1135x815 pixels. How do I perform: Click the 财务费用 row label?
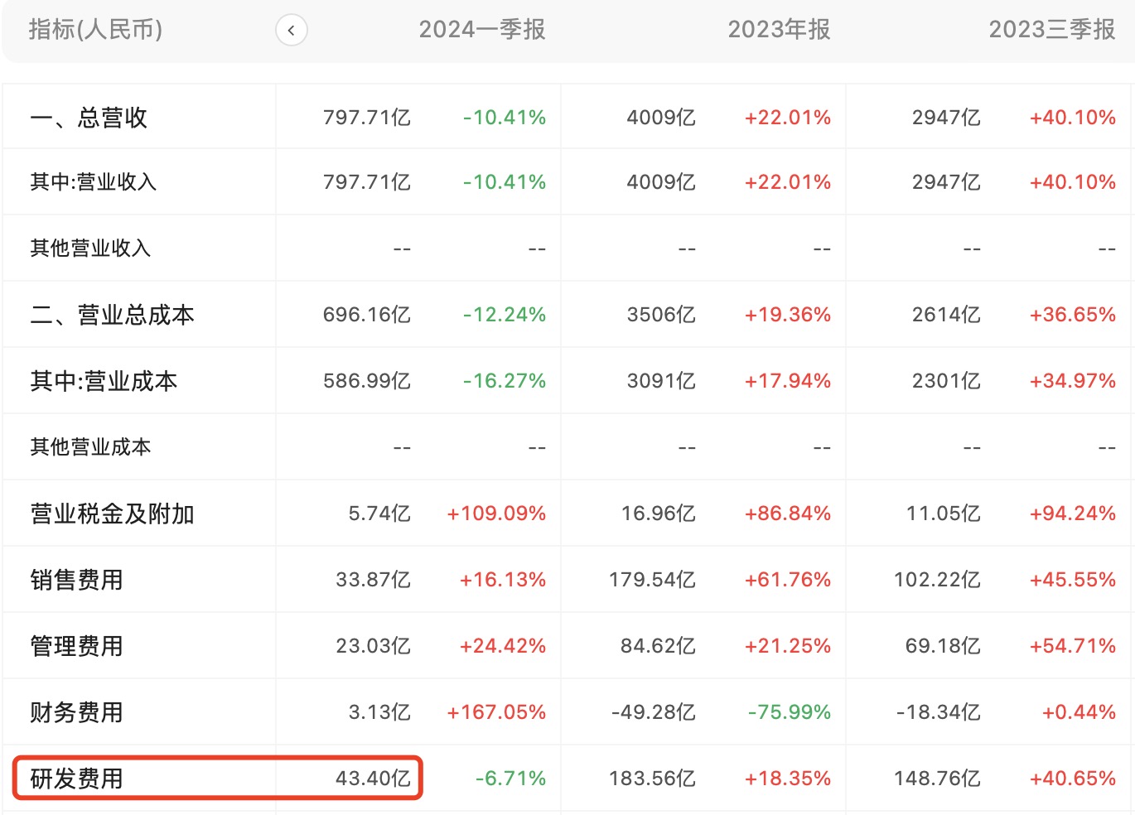pos(76,712)
